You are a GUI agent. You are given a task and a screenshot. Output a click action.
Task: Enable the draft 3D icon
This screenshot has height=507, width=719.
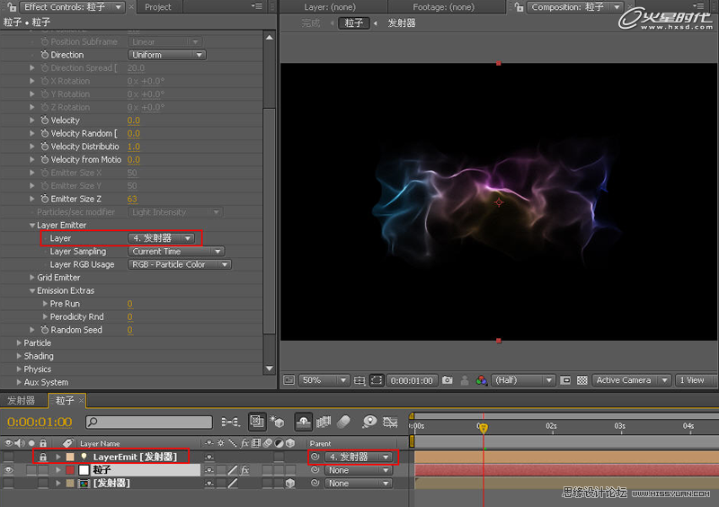point(277,422)
